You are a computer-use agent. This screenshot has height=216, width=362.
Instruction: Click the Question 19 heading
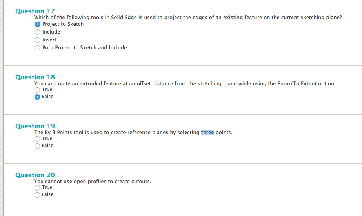(x=35, y=126)
